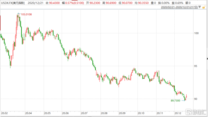This screenshot has height=117, width=208.
Task: Click the 2020/02/21-2020/12/21(217日) date range link
Action: [x=179, y=7]
